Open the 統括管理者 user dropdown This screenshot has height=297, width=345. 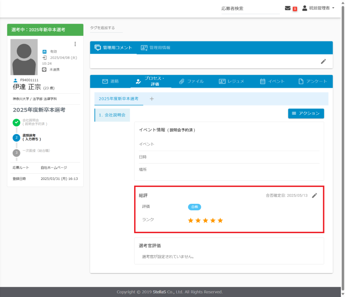(x=318, y=8)
